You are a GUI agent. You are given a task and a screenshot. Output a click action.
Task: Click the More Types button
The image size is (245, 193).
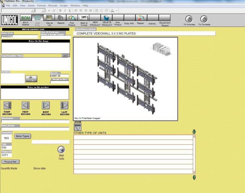coord(22,136)
